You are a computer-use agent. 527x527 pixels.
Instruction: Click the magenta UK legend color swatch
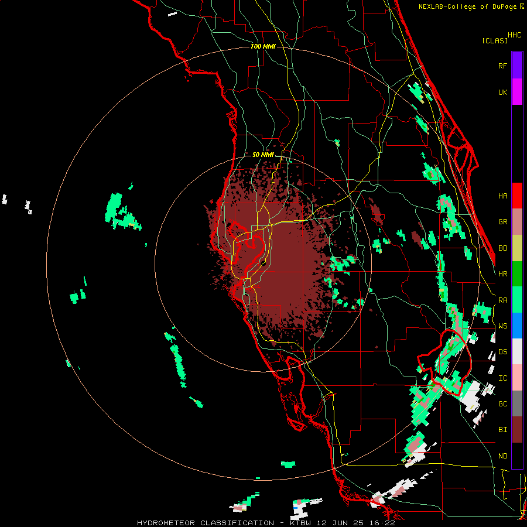[517, 92]
